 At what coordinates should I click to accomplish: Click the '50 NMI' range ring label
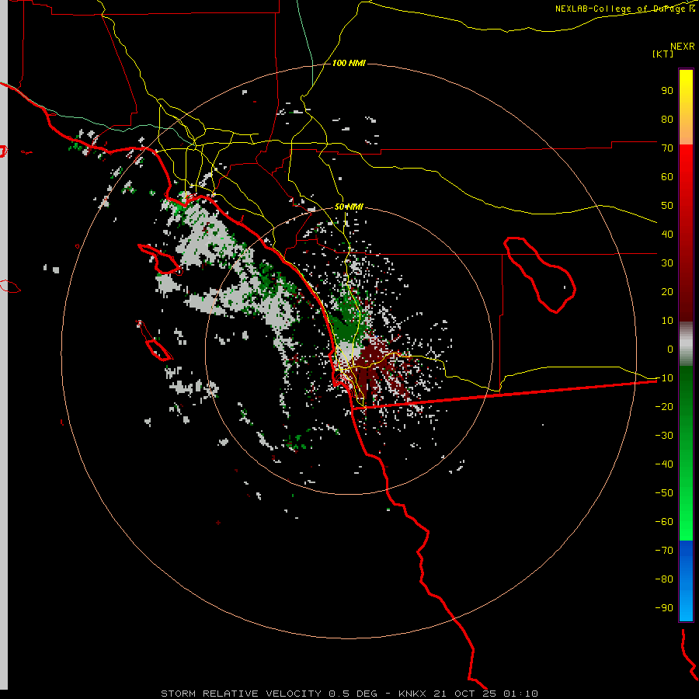click(x=349, y=207)
